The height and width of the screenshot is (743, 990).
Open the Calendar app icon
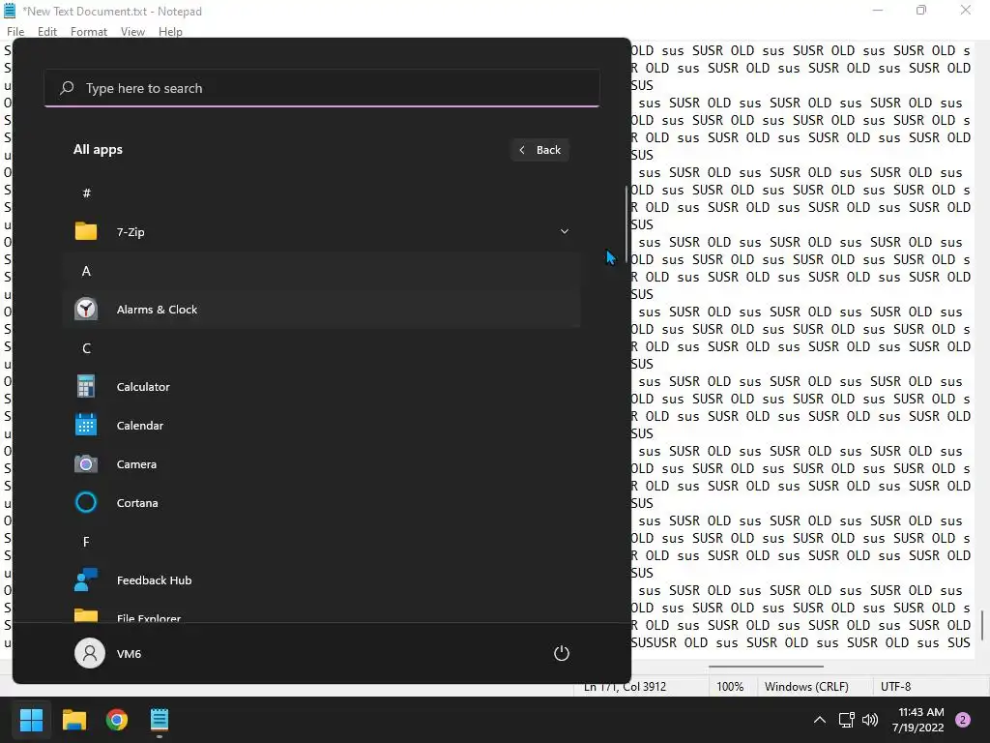pyautogui.click(x=86, y=425)
